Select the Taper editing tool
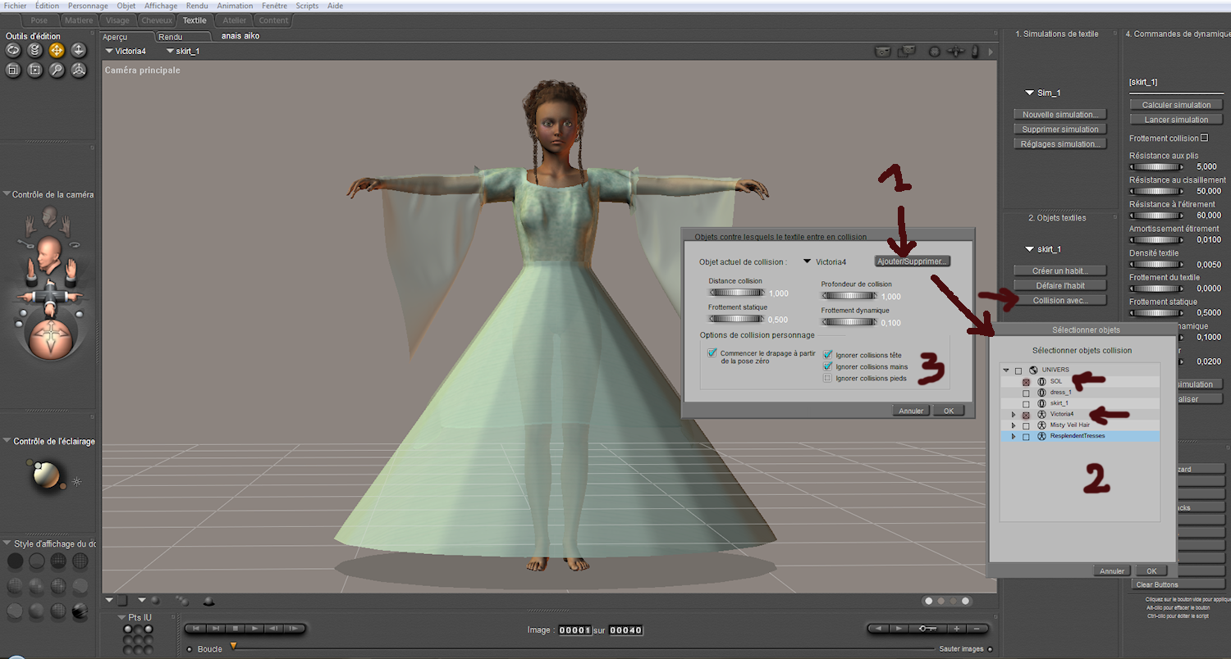Viewport: 1231px width, 659px height. 34,70
